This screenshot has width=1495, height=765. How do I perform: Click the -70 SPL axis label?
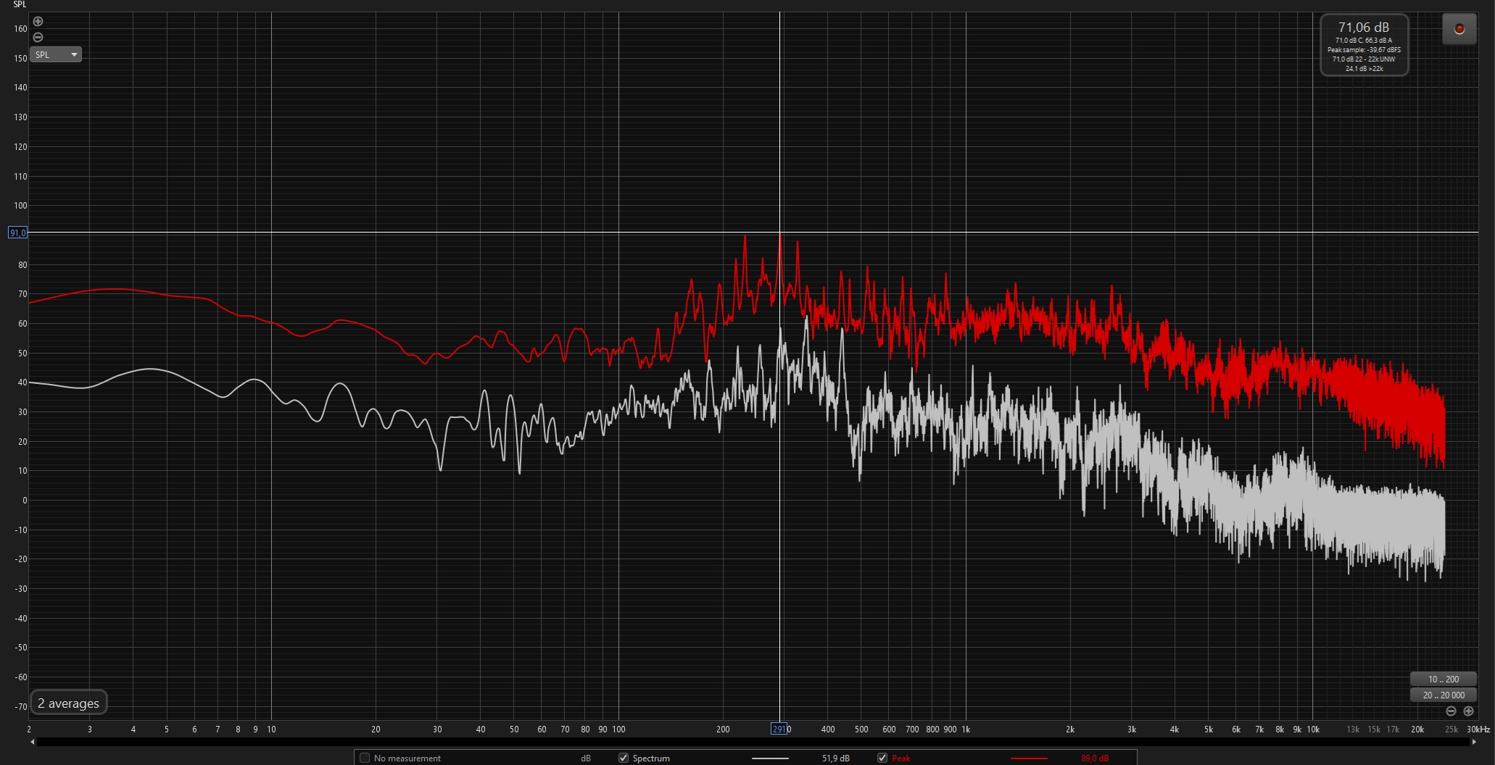[21, 706]
